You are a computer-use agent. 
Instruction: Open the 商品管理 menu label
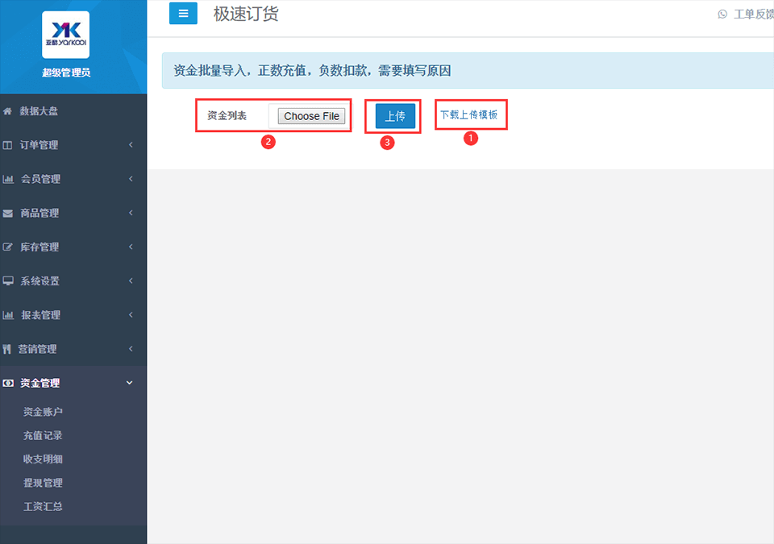[x=40, y=214]
